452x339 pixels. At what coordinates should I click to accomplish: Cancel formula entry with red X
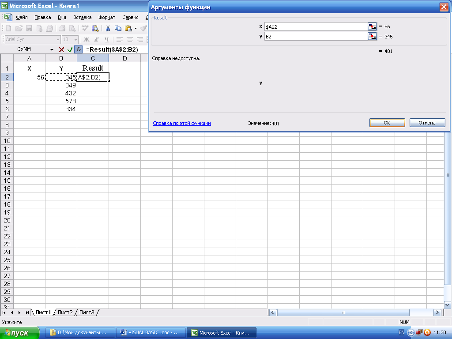(61, 49)
